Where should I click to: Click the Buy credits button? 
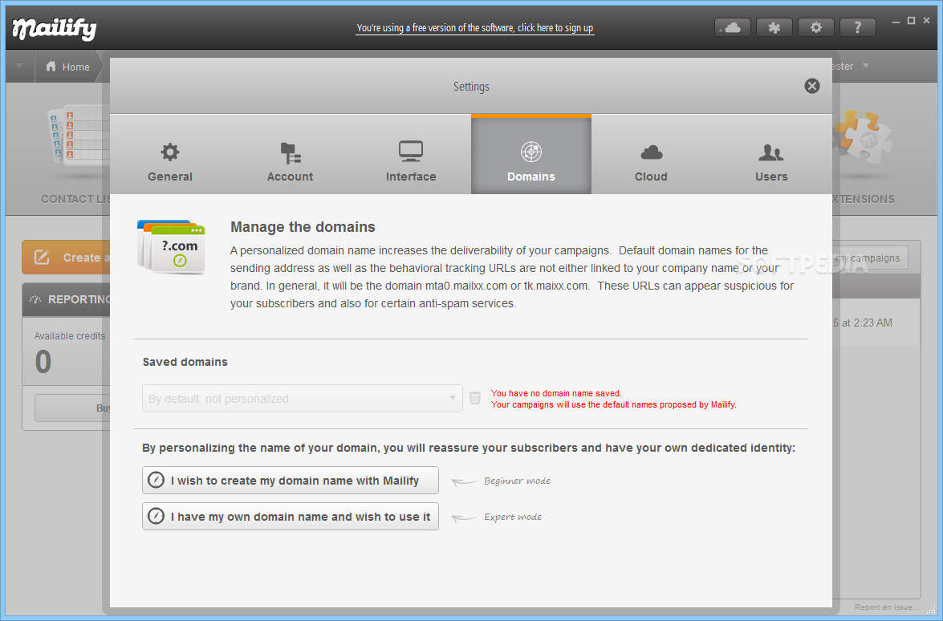(x=73, y=408)
